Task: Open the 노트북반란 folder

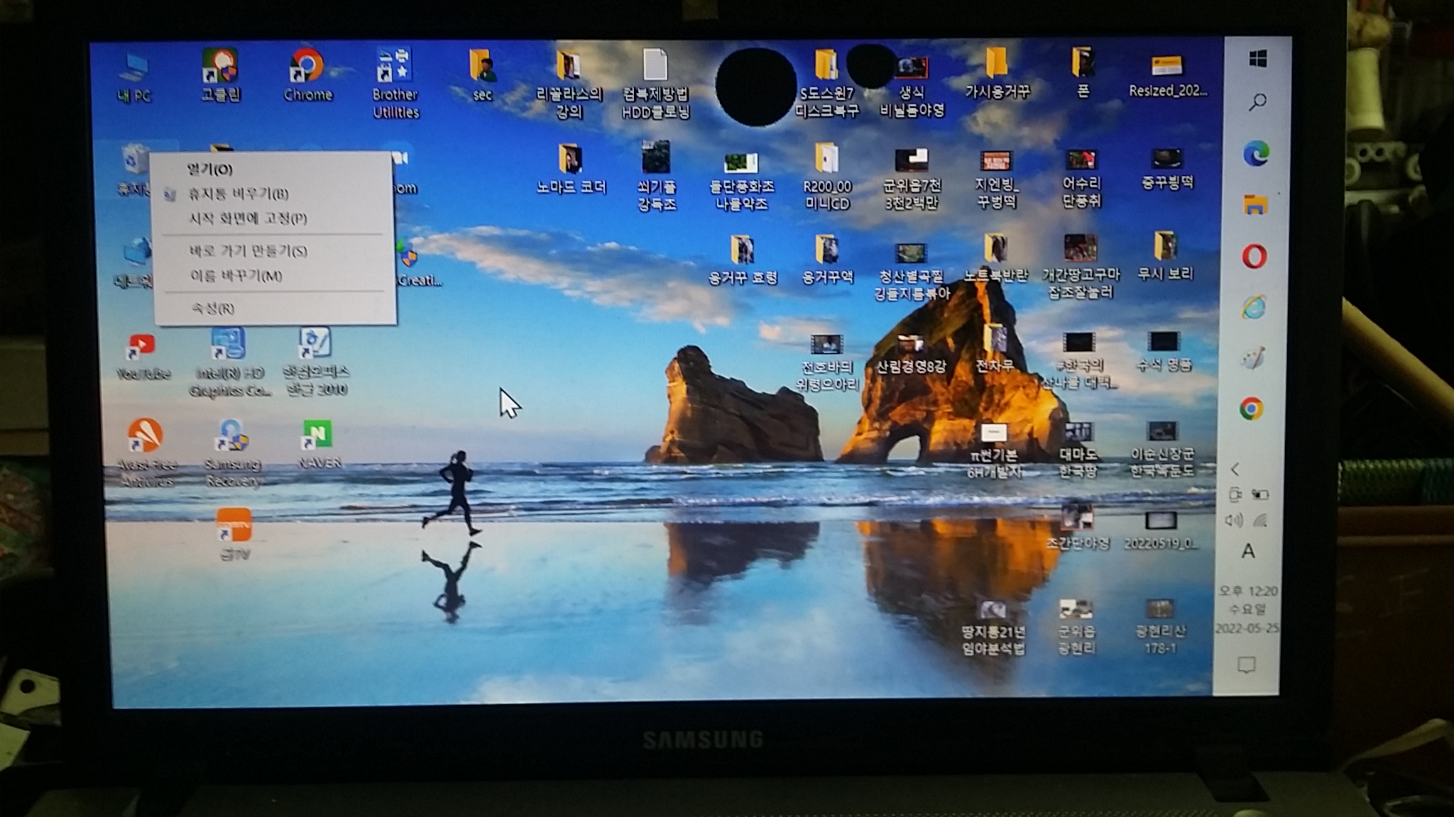Action: (996, 258)
